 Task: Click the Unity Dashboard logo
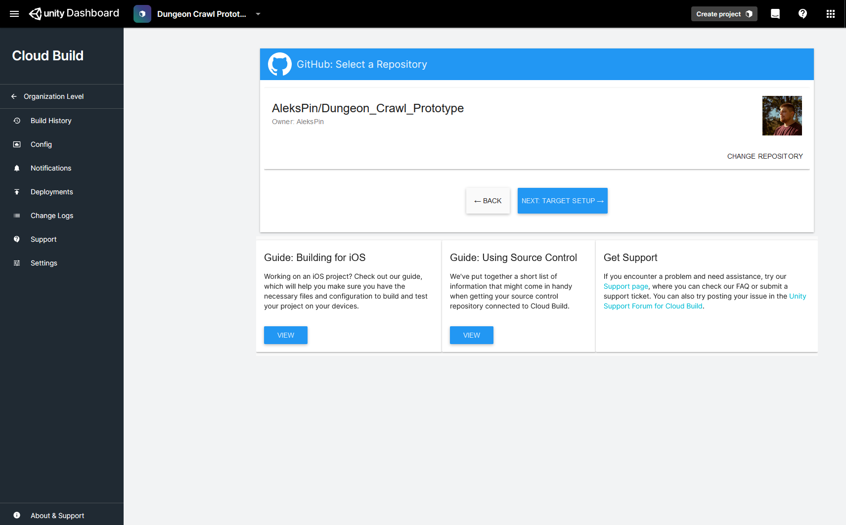tap(74, 14)
